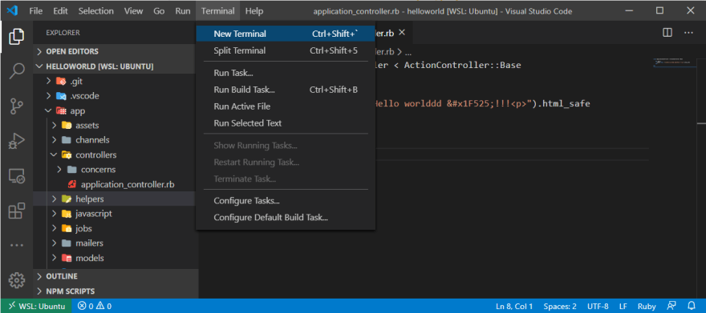Click the feedback icon in status bar
706x313 pixels.
pyautogui.click(x=672, y=307)
